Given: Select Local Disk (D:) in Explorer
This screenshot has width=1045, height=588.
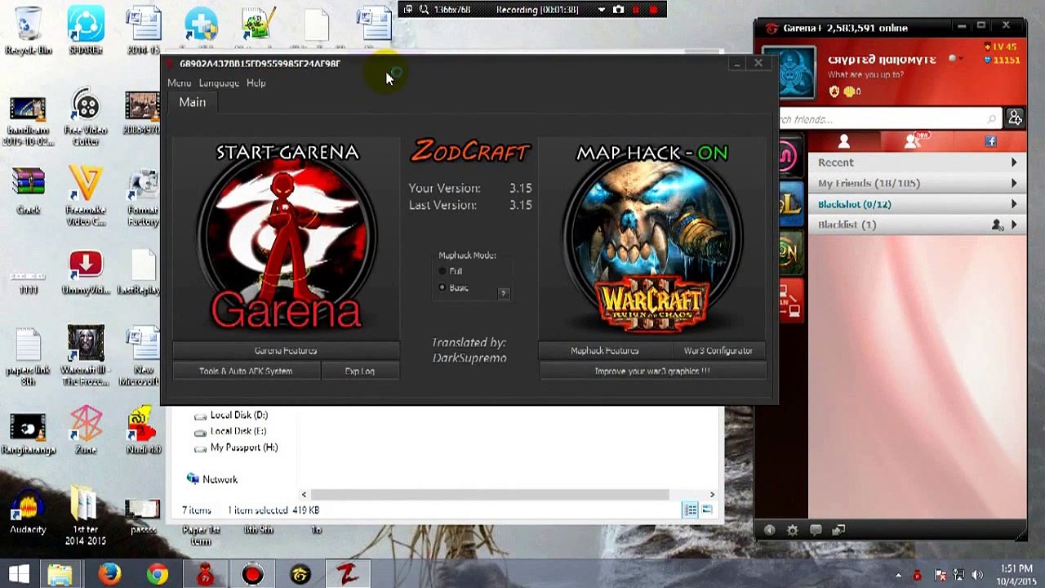Looking at the screenshot, I should pyautogui.click(x=231, y=415).
